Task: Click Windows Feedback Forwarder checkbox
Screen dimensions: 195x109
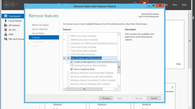Action: [x=68, y=77]
